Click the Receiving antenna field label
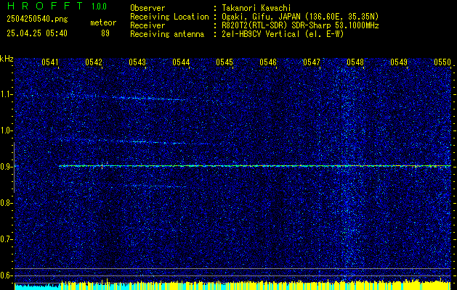Image resolution: width=457 pixels, height=290 pixels. coord(167,34)
